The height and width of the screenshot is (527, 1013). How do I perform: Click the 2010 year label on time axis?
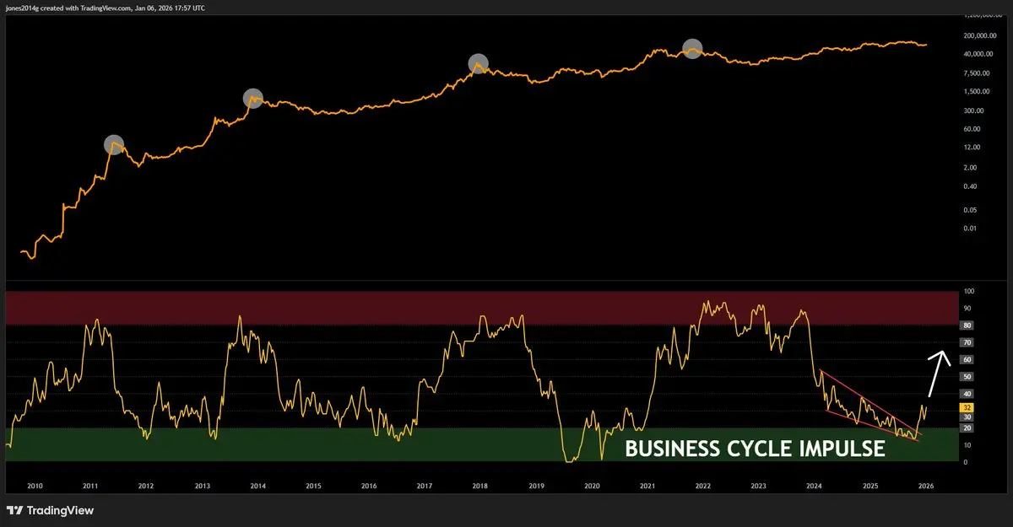pos(35,487)
